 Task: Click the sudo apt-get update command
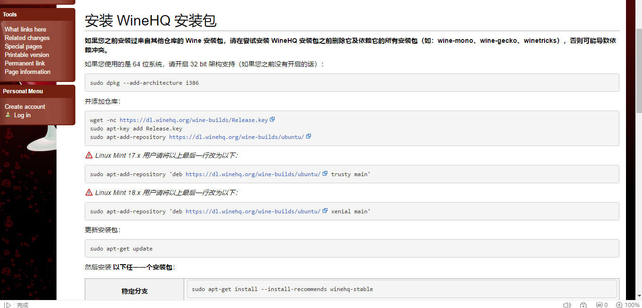tap(122, 249)
